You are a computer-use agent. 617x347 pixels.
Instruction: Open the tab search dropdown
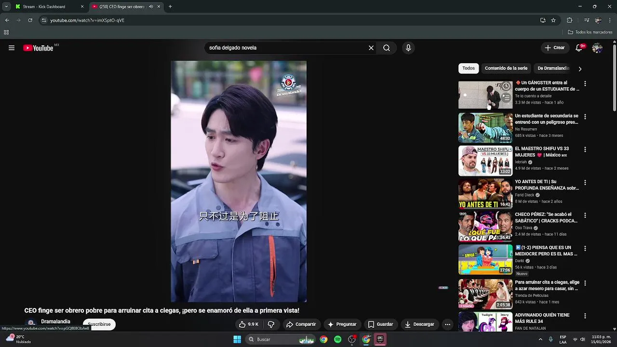[6, 7]
